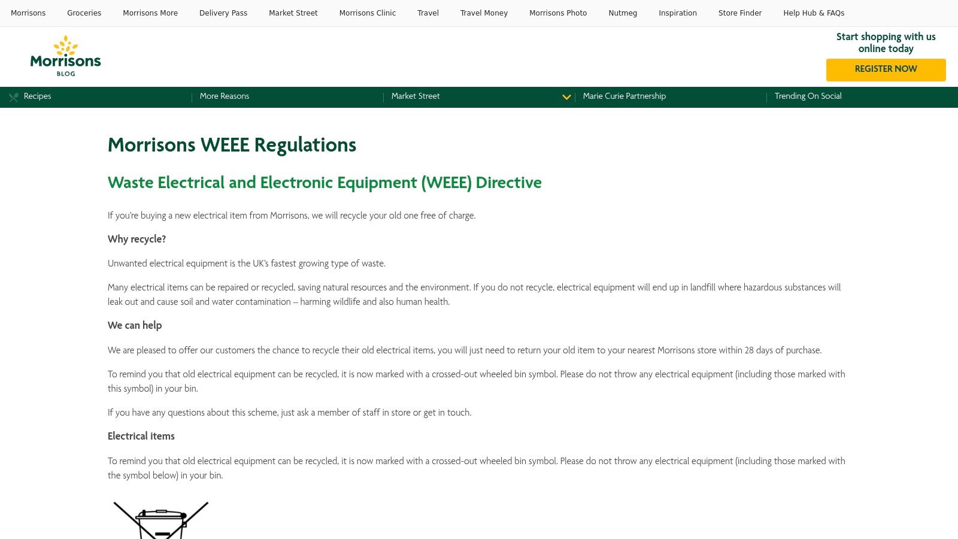
Task: Open the Recipes section
Action: click(37, 96)
